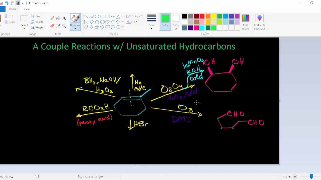Screen dimensions: 321x180
Task: Choose the Cloud callout shape
Action: [x=118, y=27]
